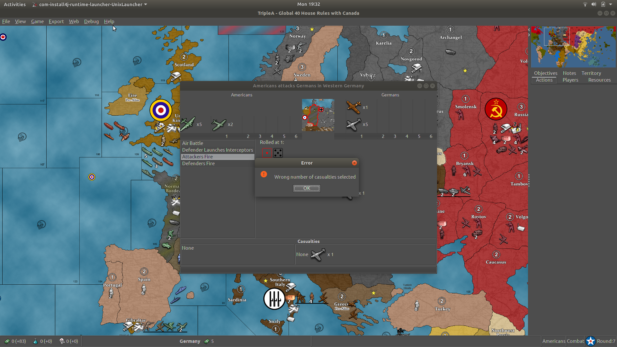Open the View menu
The image size is (617, 347).
(20, 21)
